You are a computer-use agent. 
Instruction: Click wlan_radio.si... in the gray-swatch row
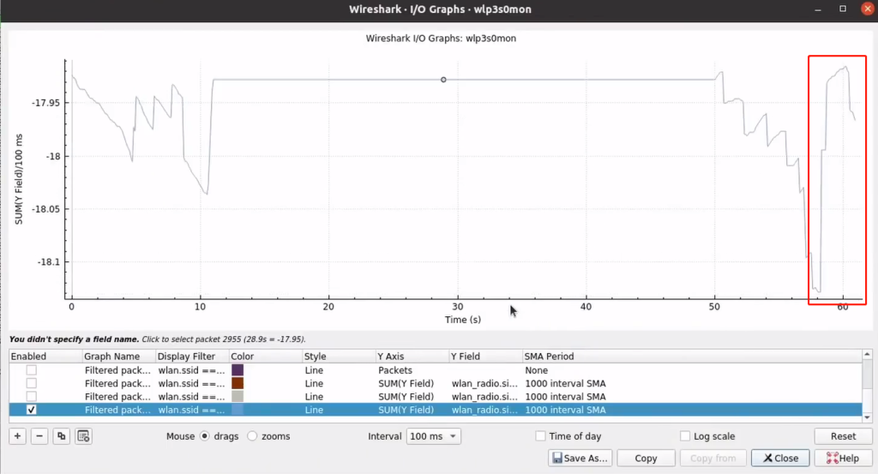(x=484, y=396)
